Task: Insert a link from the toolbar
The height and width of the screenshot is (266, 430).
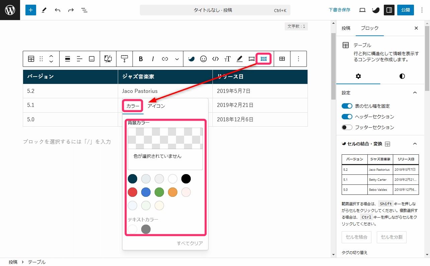Action: 165,59
